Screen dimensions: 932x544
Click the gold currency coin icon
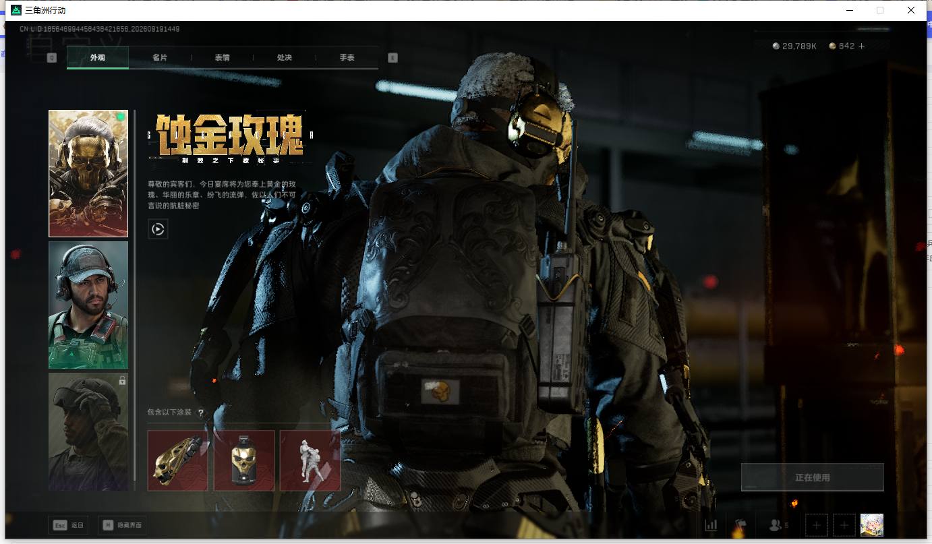[x=832, y=47]
